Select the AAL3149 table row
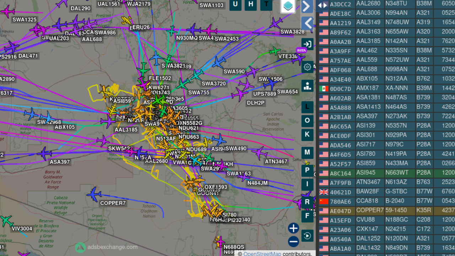This screenshot has width=455, height=256. [x=387, y=22]
